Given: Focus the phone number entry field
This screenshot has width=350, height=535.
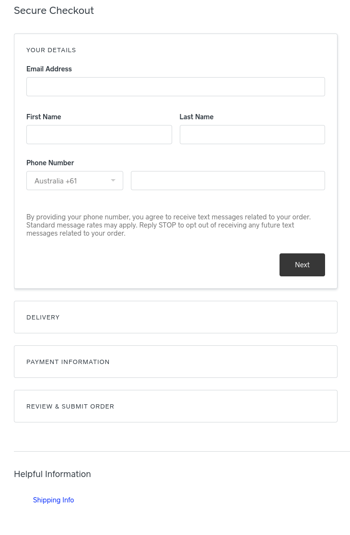Looking at the screenshot, I should tap(228, 181).
